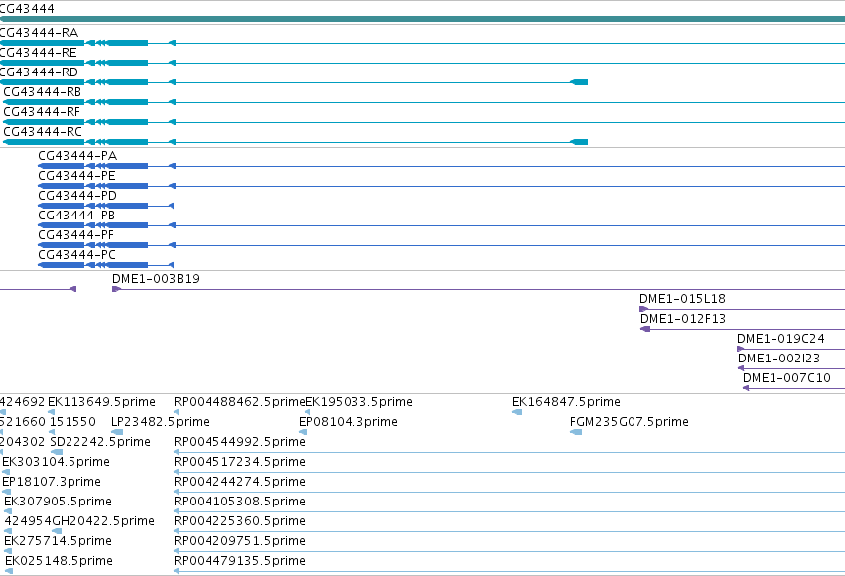Click the DME1-003B19 start arrow marker
The image size is (845, 576).
tap(116, 289)
